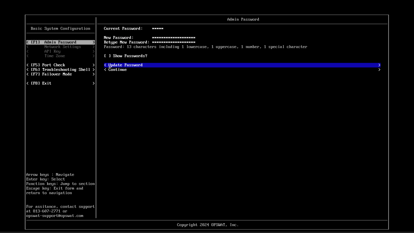The width and height of the screenshot is (414, 233).
Task: Open the F5 Port Check section
Action: pos(53,65)
